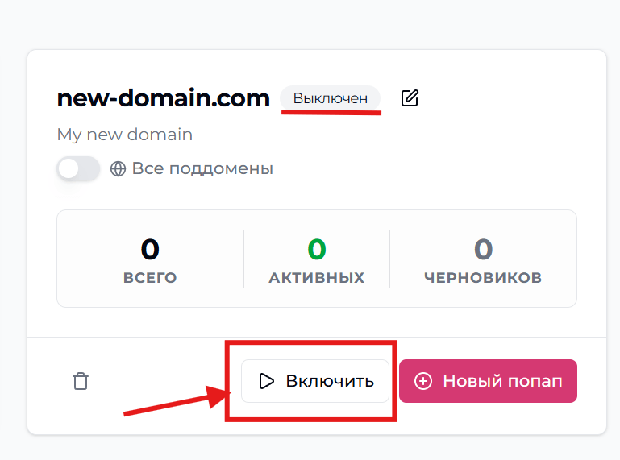620x460 pixels.
Task: Create a popup with Новый попап text
Action: pos(502,381)
